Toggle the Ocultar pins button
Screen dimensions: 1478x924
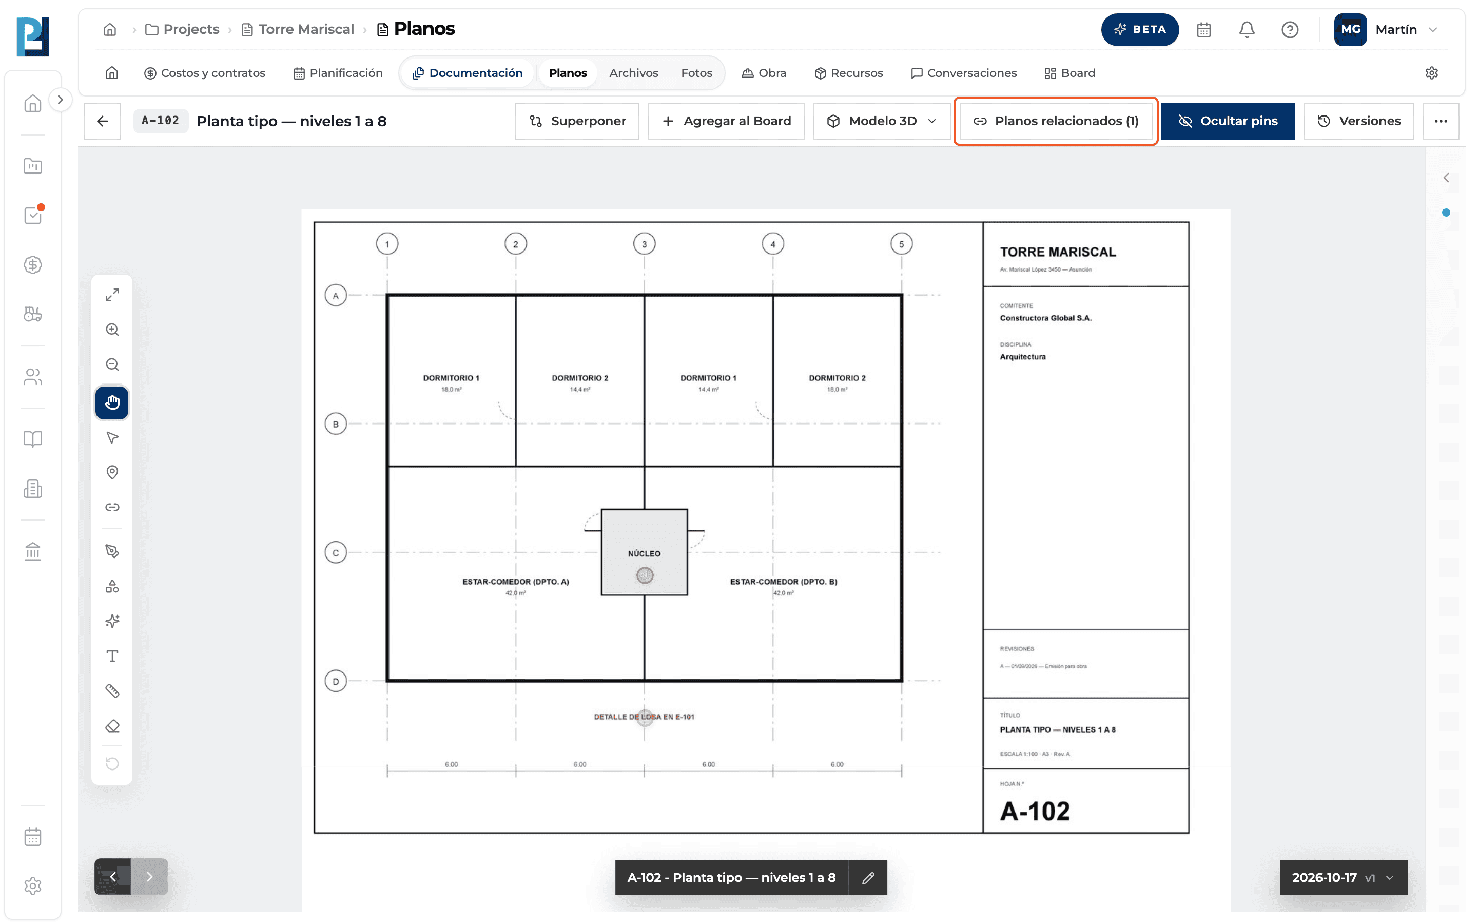1228,121
